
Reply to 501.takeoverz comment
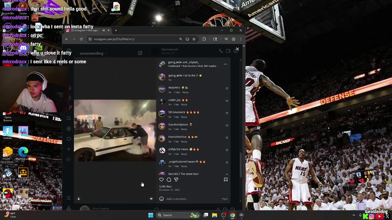(184, 117)
